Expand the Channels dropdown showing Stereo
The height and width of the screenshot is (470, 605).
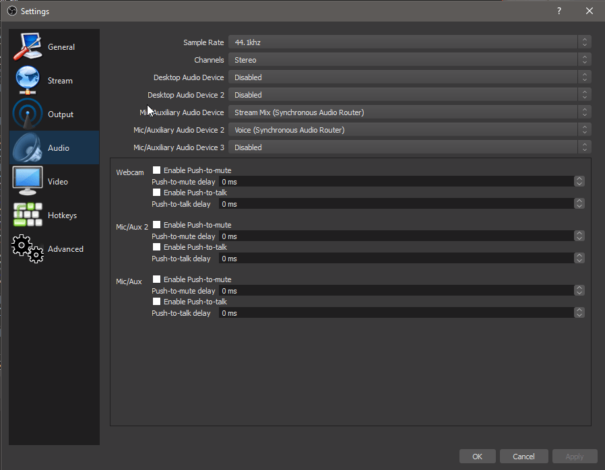[x=404, y=59]
